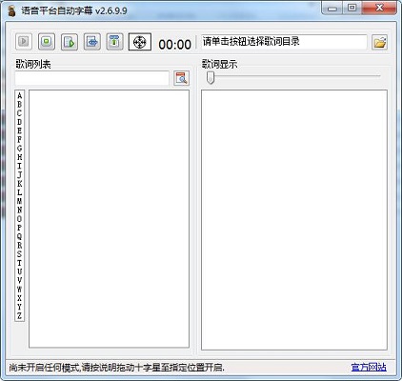Click the lyrics display slider handle
The image size is (402, 381).
tap(211, 78)
